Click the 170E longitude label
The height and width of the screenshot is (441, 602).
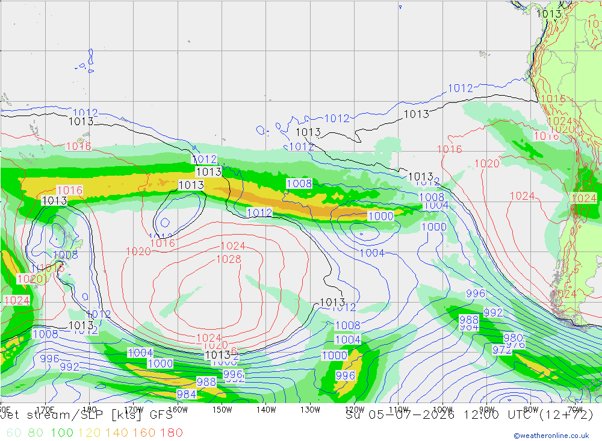pos(45,410)
